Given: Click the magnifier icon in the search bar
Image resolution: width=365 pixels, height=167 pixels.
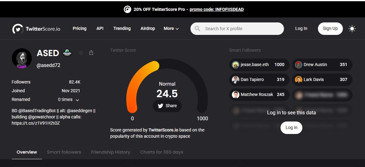Looking at the screenshot, I should tap(197, 29).
